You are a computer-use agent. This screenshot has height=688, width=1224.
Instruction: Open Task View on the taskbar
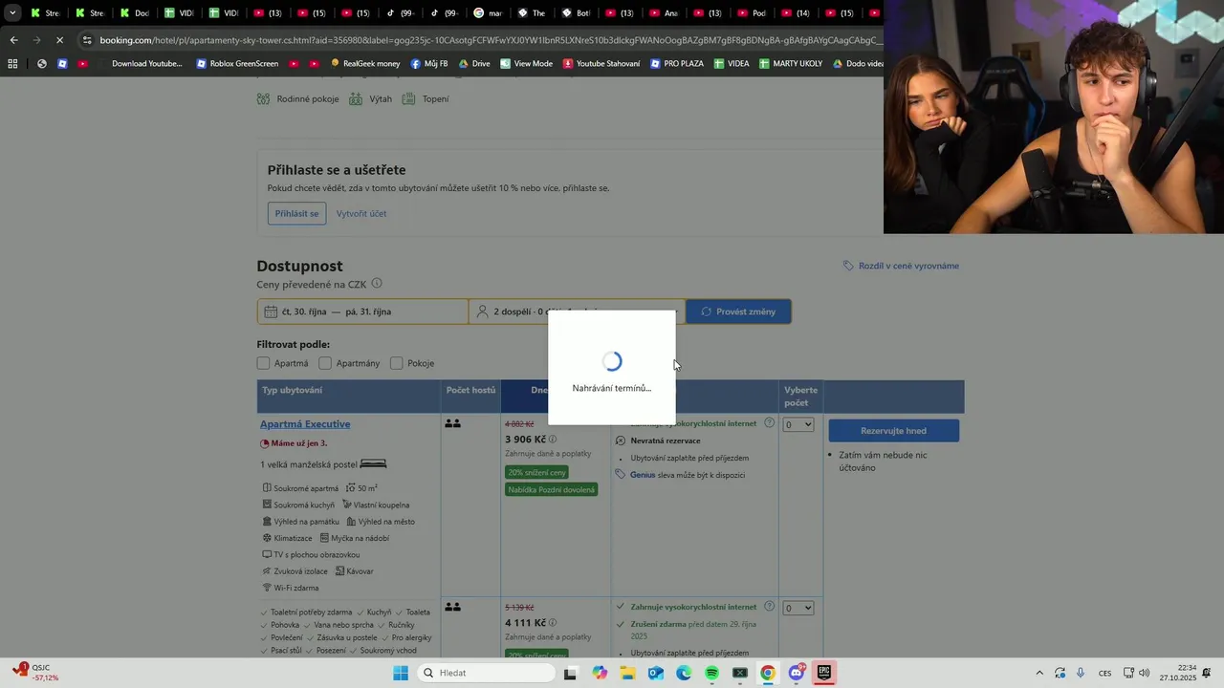coord(570,673)
